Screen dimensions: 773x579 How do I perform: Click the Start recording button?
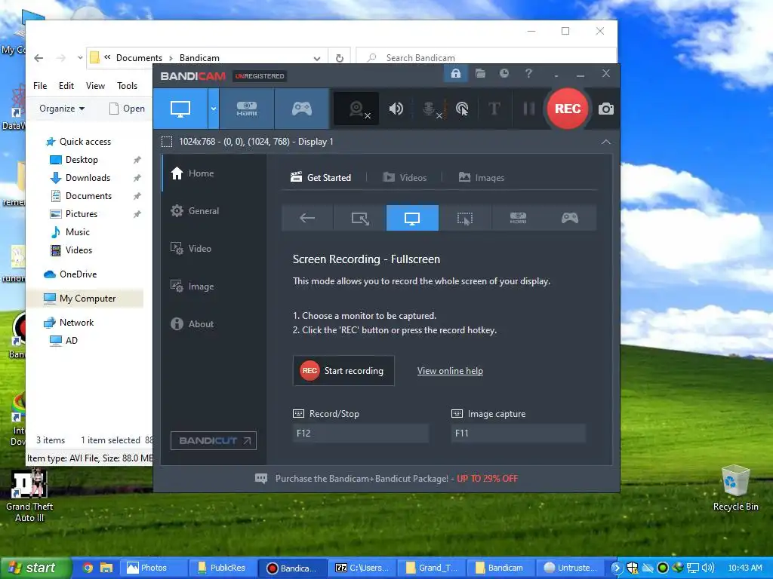tap(343, 371)
